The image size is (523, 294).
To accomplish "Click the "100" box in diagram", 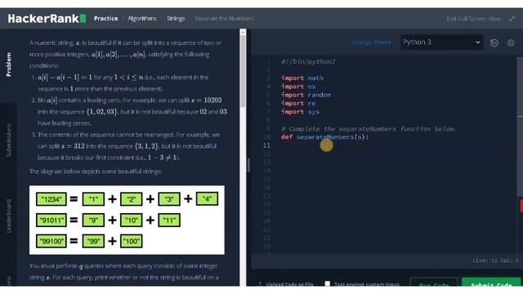I will click(x=132, y=242).
